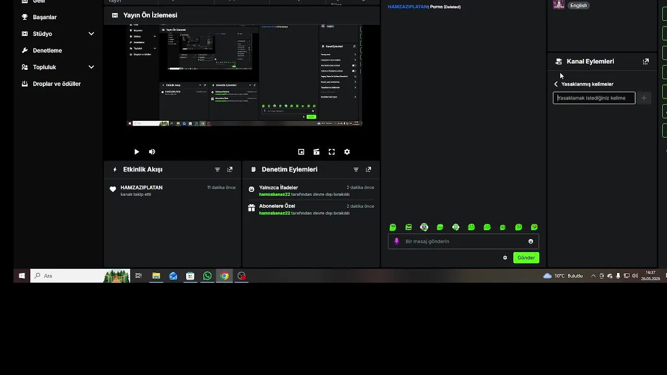Image resolution: width=667 pixels, height=375 pixels.
Task: Select the Yalnızca İfadeler moderation entry
Action: click(311, 191)
